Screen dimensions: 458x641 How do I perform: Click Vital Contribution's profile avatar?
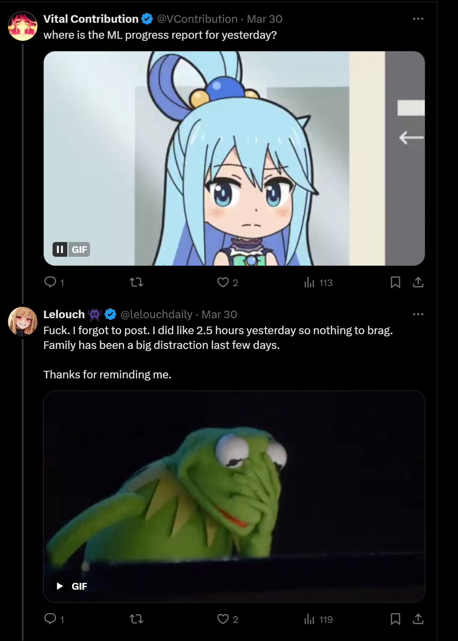(x=22, y=25)
